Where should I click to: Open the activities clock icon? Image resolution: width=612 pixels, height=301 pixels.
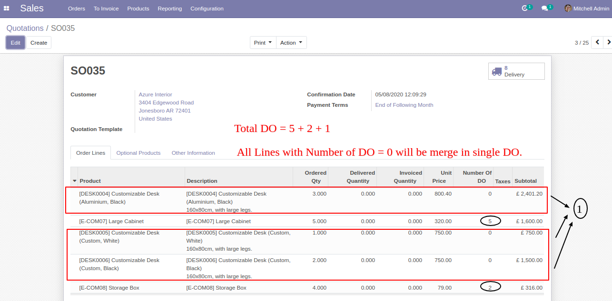point(525,8)
